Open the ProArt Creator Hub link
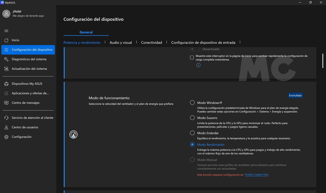This screenshot has width=326, height=193. click(x=256, y=175)
